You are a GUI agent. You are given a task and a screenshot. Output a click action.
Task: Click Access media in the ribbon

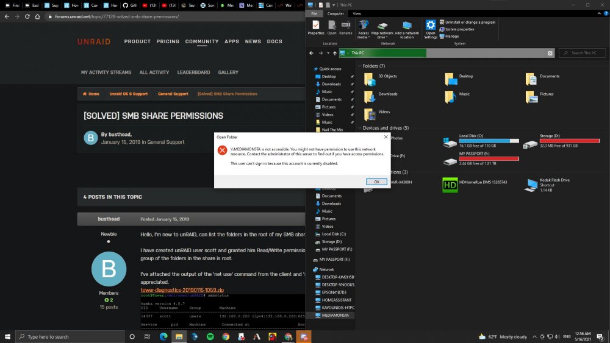click(x=363, y=29)
